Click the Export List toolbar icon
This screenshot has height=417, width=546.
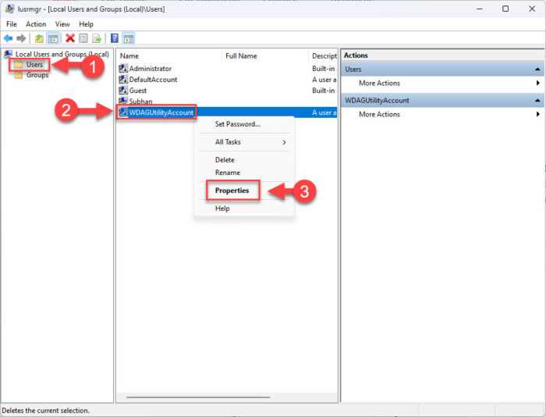[x=97, y=38]
